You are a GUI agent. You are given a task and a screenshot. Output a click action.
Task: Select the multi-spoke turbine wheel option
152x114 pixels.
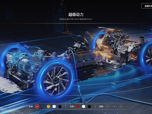click(x=108, y=106)
